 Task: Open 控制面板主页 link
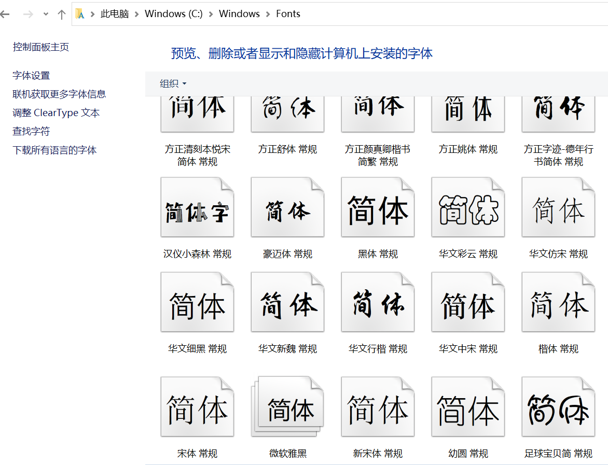tap(40, 47)
